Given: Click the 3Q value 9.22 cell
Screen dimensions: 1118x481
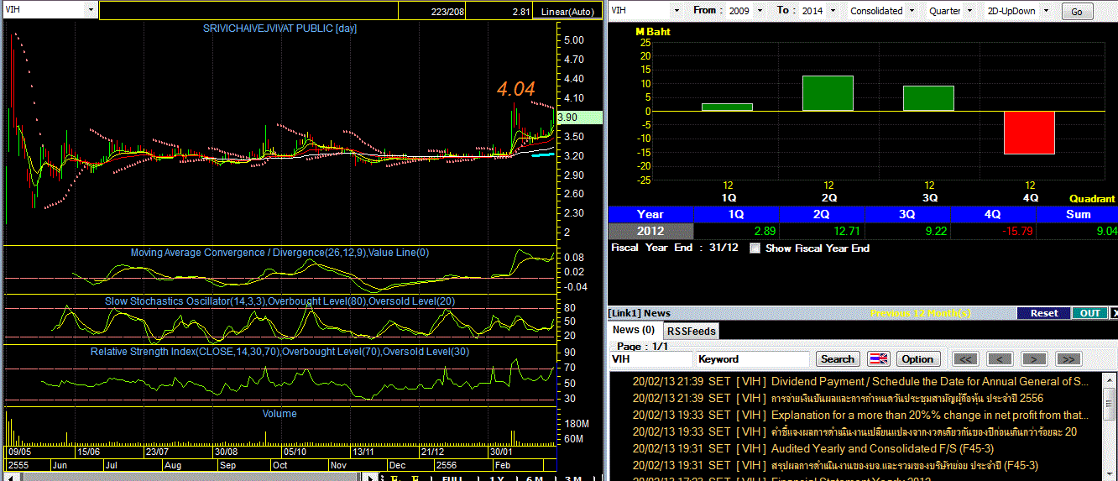Looking at the screenshot, I should (908, 231).
